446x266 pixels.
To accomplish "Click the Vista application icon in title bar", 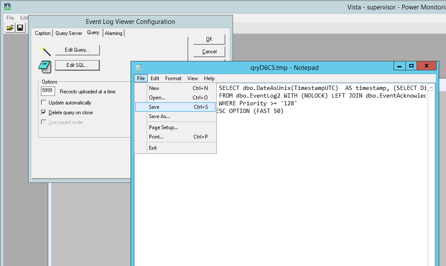I will coord(7,6).
